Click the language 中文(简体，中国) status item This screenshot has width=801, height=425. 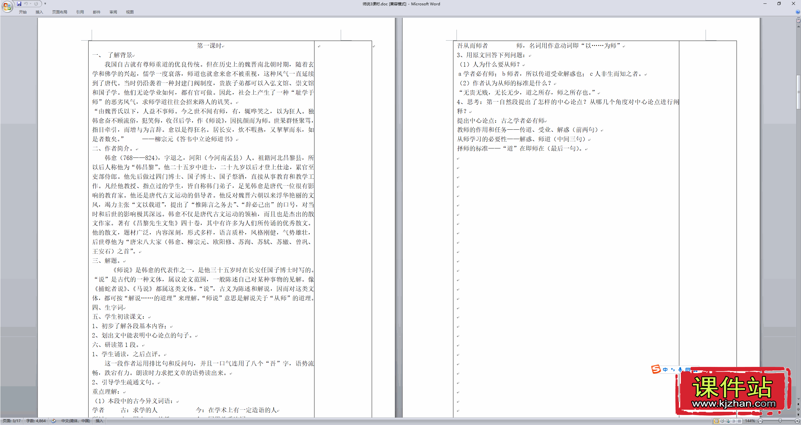(75, 421)
